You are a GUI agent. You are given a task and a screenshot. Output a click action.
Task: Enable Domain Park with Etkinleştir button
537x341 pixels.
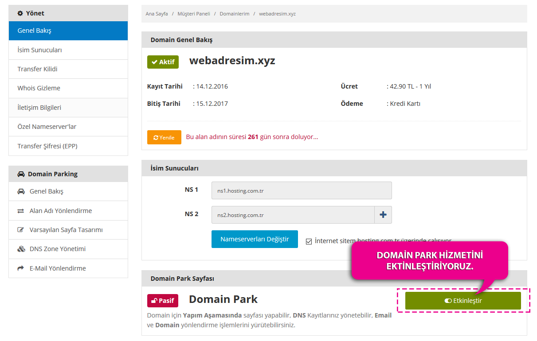coord(463,301)
